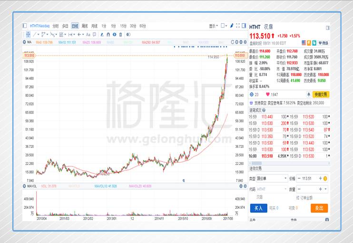The width and height of the screenshot is (353, 243).
Task: Switch to 1分 one-minute chart
Action: point(104,26)
